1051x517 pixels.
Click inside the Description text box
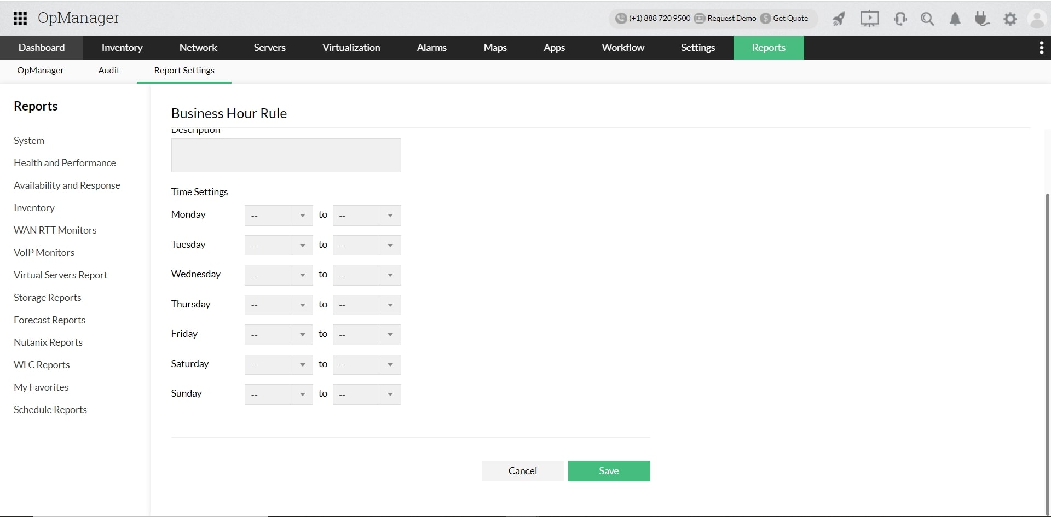(286, 155)
